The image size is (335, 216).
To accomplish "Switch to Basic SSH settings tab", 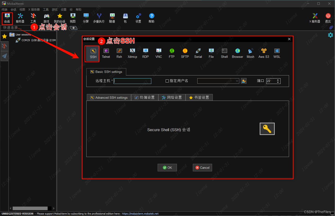I will click(x=106, y=72).
